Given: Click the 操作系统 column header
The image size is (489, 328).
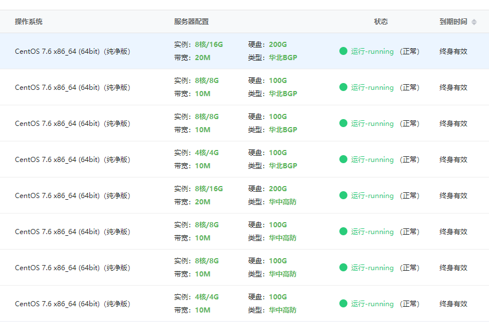Looking at the screenshot, I should tap(29, 22).
